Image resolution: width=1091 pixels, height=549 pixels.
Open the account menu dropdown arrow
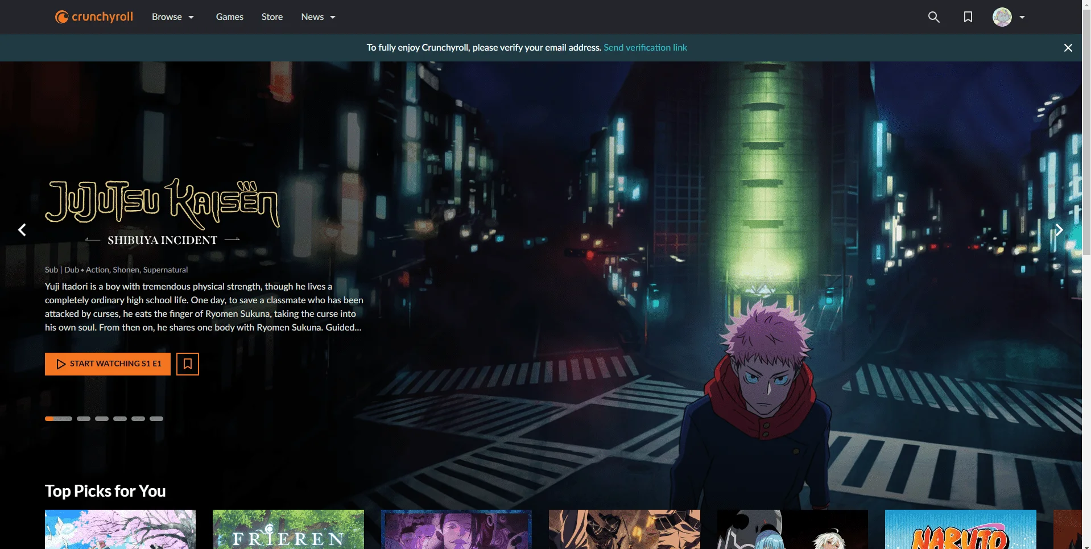(1022, 17)
